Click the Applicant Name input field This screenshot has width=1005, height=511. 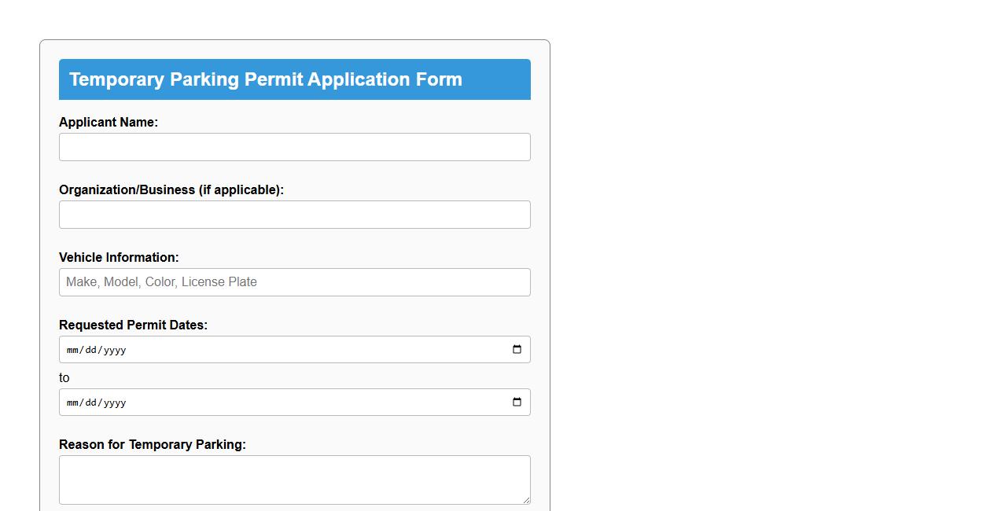click(294, 146)
